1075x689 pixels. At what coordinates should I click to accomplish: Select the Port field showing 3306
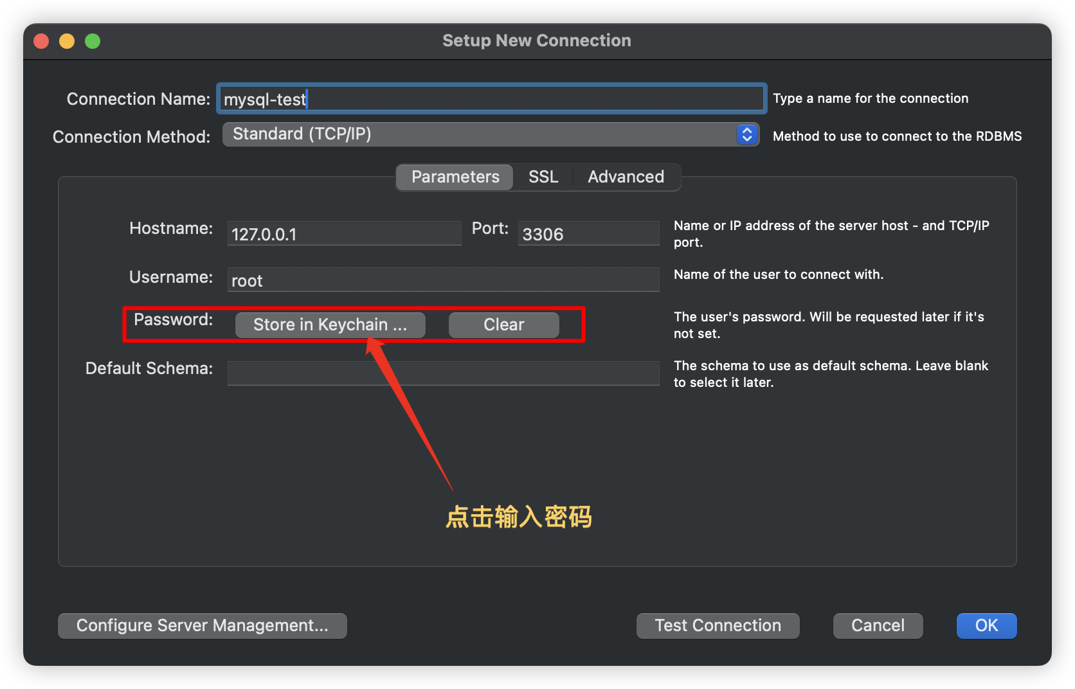point(588,234)
